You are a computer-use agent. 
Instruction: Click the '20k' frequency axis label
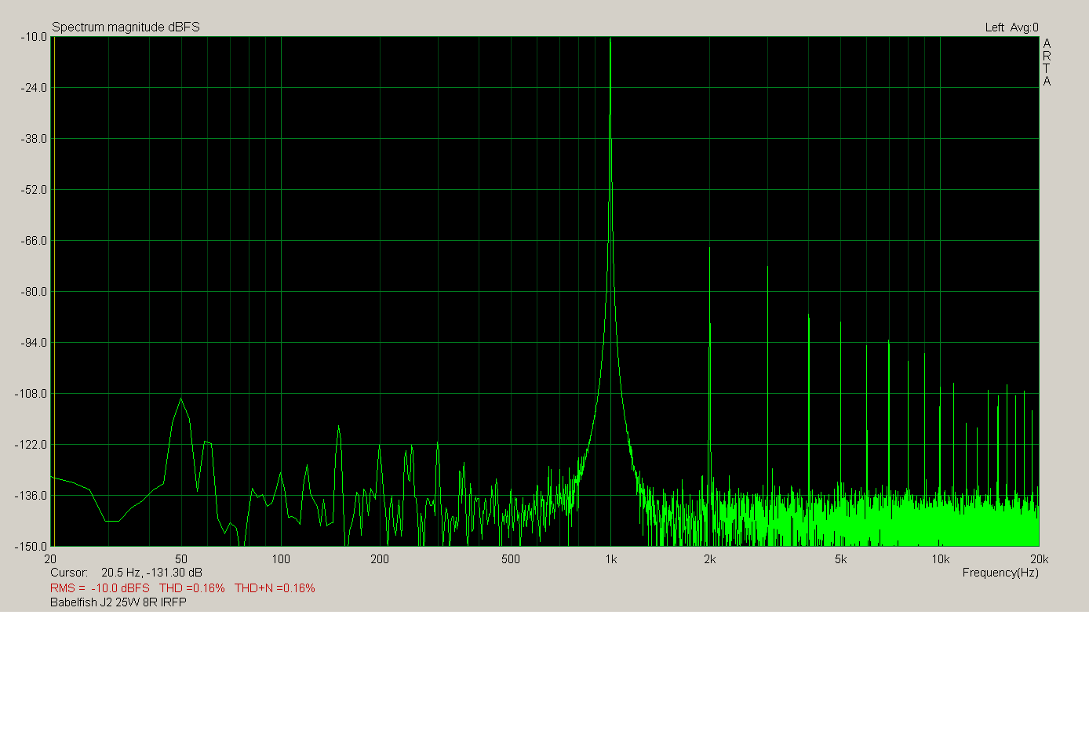pyautogui.click(x=1039, y=559)
